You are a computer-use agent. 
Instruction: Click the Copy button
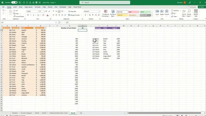(x=16, y=14)
